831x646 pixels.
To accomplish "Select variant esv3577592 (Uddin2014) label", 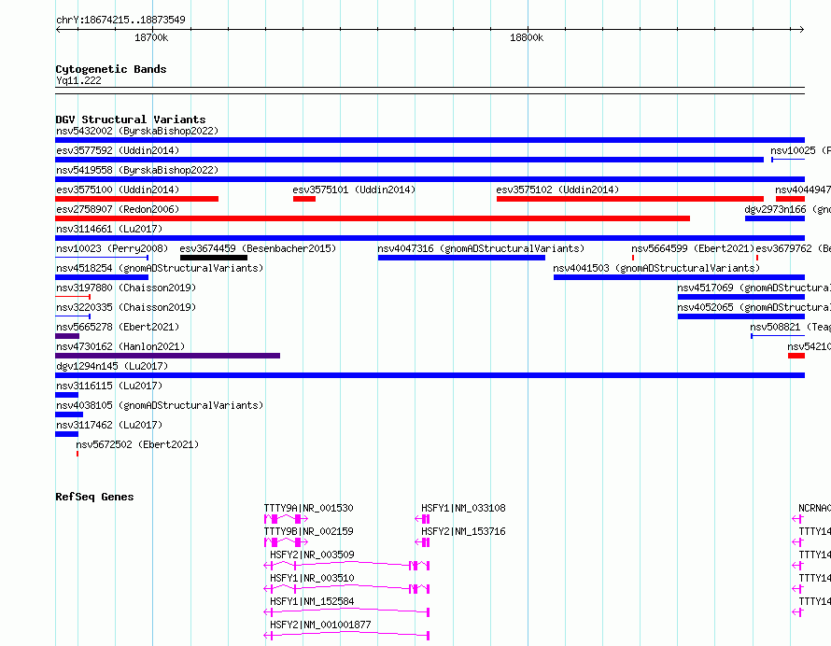I will click(x=118, y=150).
